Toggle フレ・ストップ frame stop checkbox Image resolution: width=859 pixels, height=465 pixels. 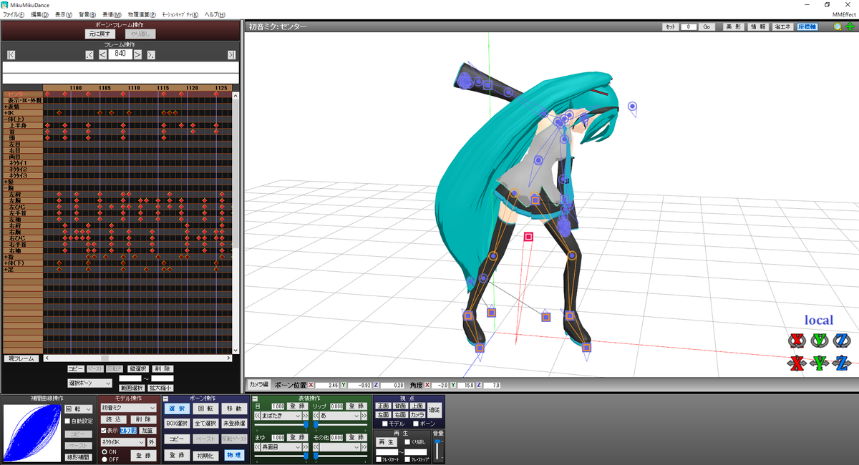point(407,459)
